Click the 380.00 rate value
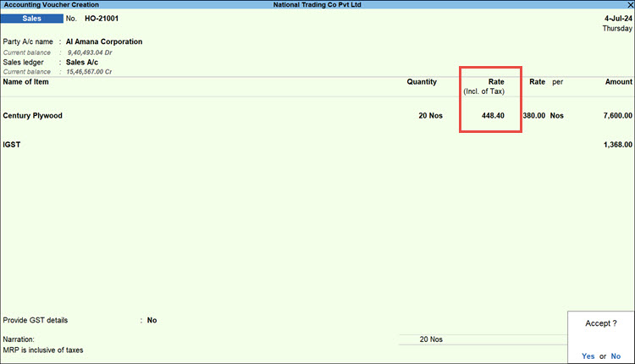635x364 pixels. pyautogui.click(x=533, y=115)
